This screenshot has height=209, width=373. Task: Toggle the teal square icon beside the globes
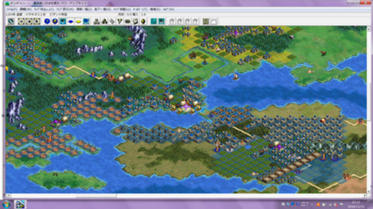pos(63,21)
